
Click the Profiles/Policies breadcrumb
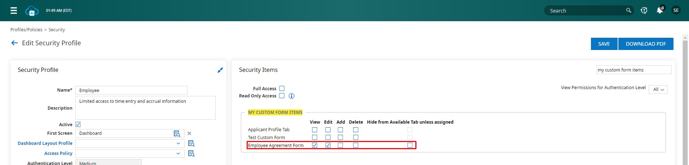tap(26, 30)
